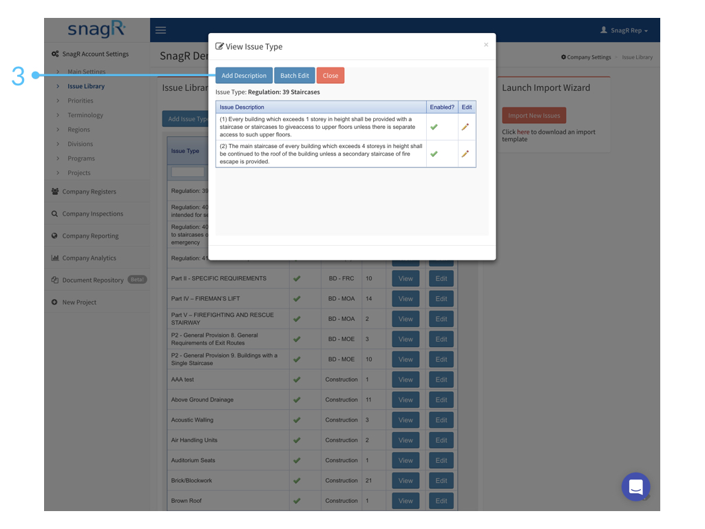Click the pencil edit icon for description (1)

tap(465, 127)
